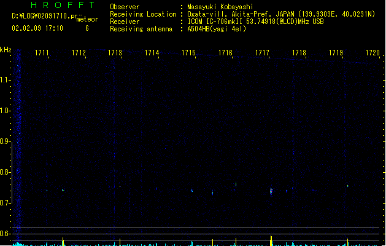Click the meteor echo just after 1716
Viewport: 386px width, 246px height.
click(236, 184)
